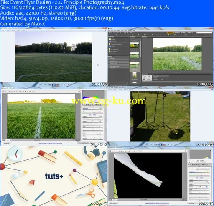Click the back arrow in Bridge toolbar
This screenshot has width=214, height=206.
110,33
